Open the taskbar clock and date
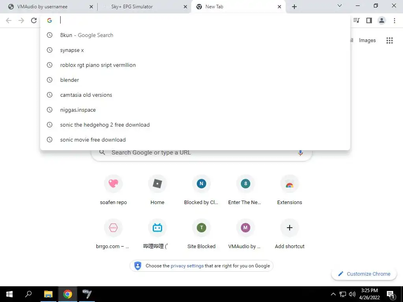 369,294
